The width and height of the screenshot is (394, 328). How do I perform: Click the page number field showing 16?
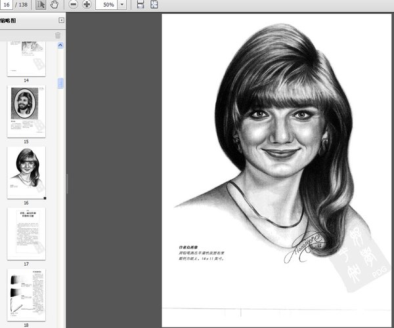click(5, 5)
